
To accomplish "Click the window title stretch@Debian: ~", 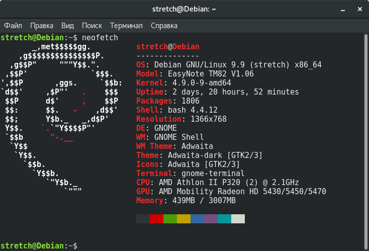I will [x=184, y=9].
